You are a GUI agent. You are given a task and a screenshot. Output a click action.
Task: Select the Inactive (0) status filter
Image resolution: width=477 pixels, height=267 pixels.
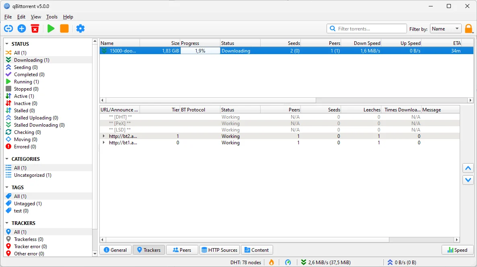click(x=48, y=103)
